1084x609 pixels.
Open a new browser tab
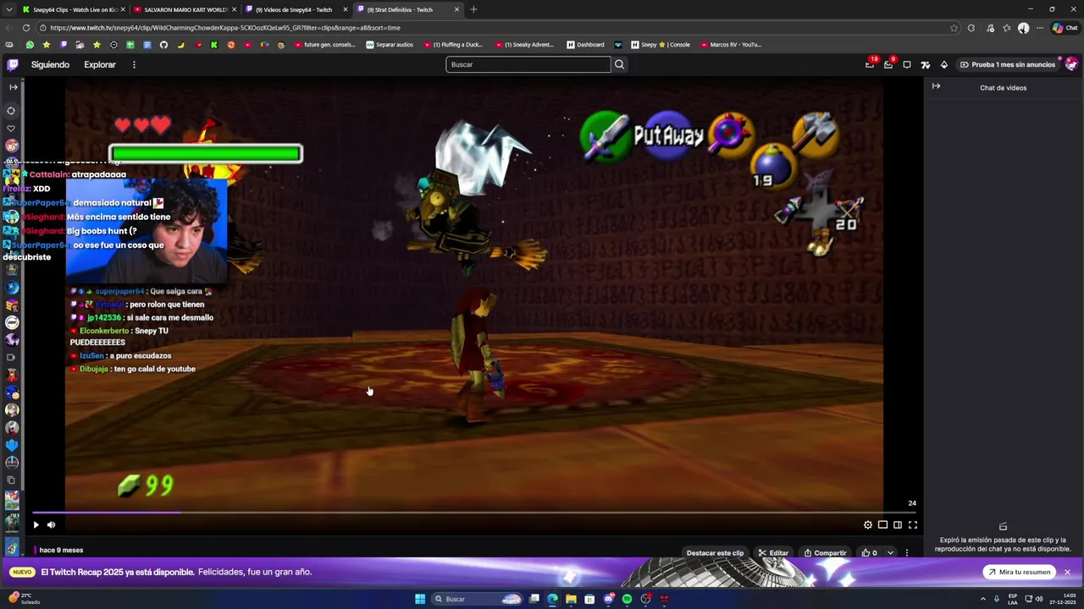473,9
